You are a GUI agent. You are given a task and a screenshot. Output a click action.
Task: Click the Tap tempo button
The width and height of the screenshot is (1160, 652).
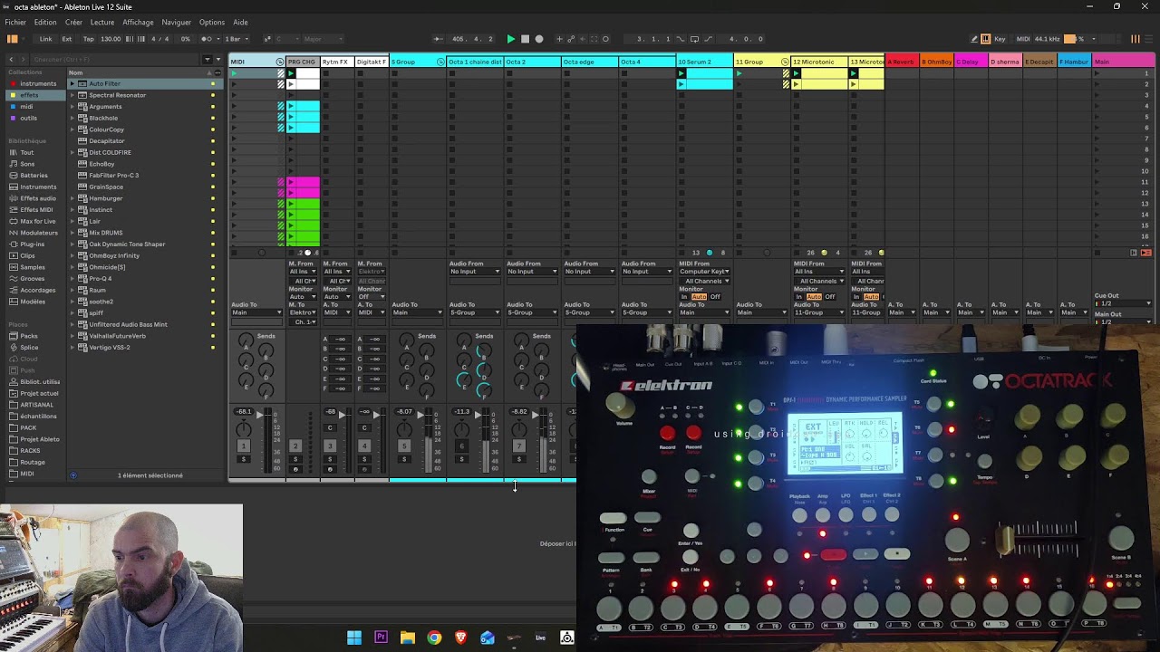[88, 39]
